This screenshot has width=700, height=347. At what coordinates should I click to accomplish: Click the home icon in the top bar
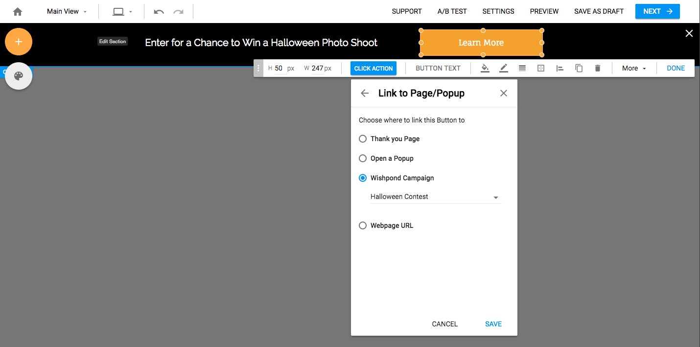[18, 11]
